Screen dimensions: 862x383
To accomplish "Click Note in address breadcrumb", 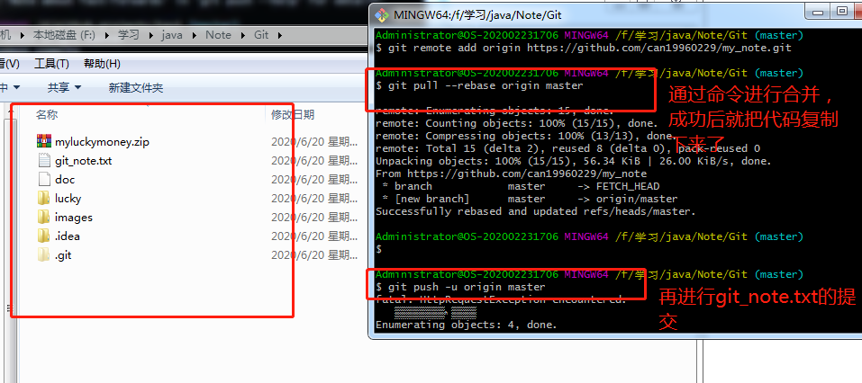I will pyautogui.click(x=218, y=35).
